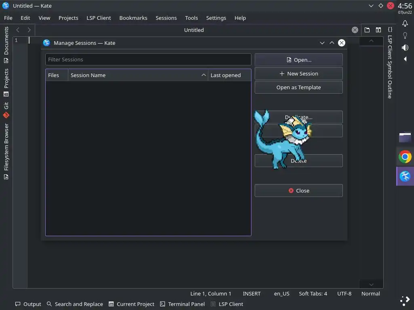The height and width of the screenshot is (310, 414).
Task: Go forward with the right arrow
Action: 29,30
